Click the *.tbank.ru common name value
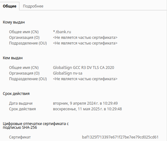Viewport: 167px width, 141px height. pos(62,32)
